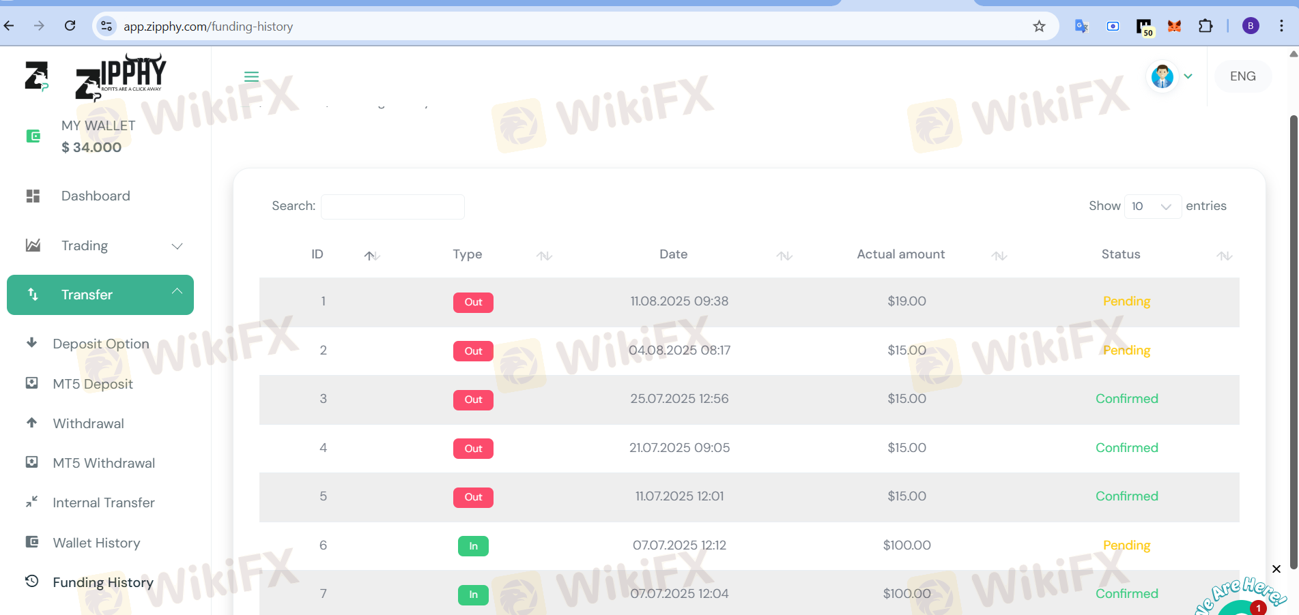Open the Show entries dropdown

click(x=1152, y=207)
